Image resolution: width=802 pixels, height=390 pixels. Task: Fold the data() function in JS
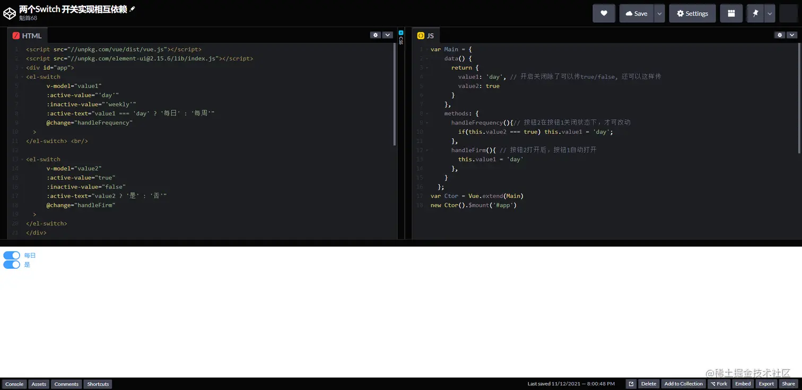426,59
